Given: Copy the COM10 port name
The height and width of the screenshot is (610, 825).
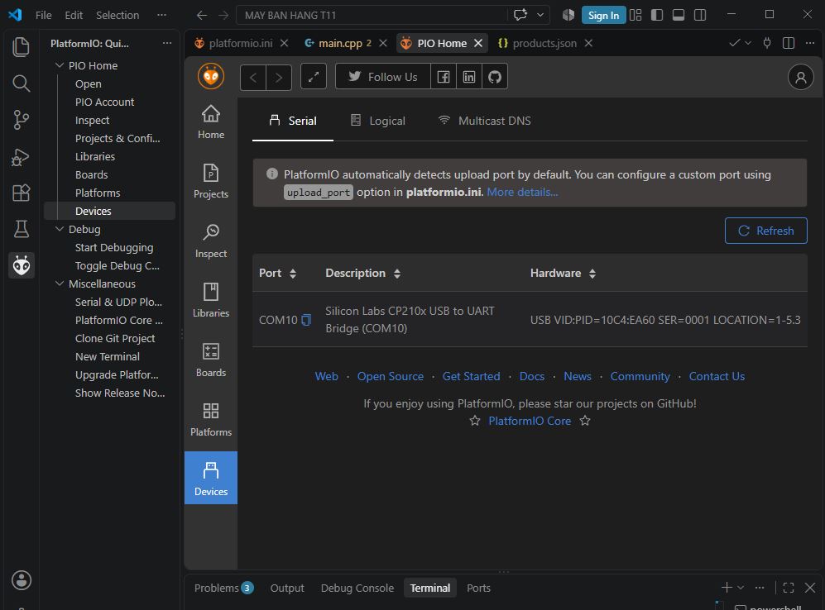Looking at the screenshot, I should tap(306, 319).
